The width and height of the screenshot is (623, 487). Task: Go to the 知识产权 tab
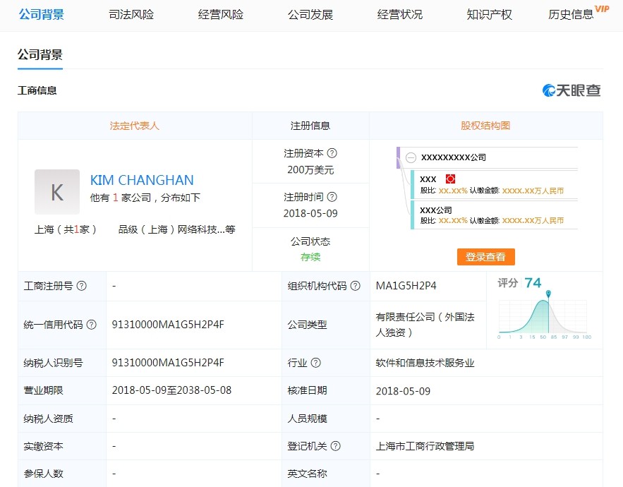[489, 14]
